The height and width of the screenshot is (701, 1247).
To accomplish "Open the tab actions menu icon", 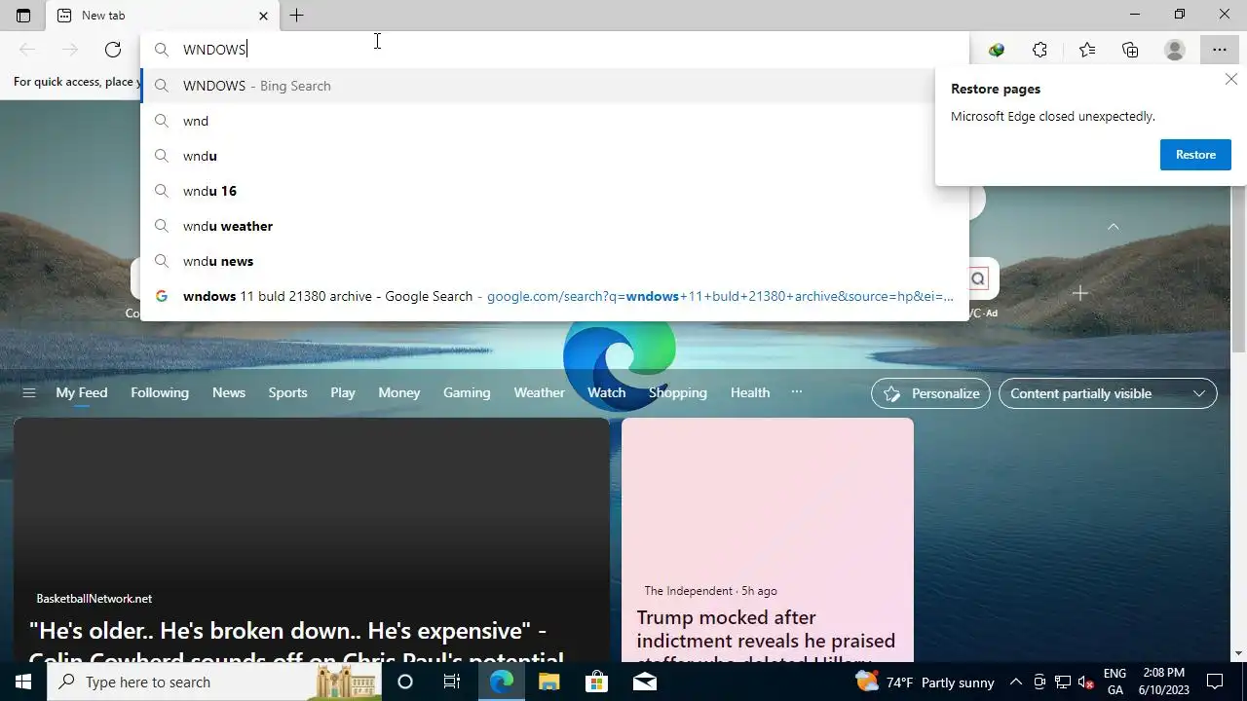I will (23, 16).
